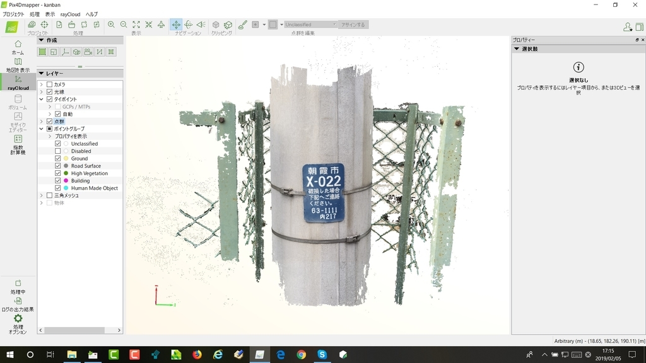The height and width of the screenshot is (363, 646).
Task: Collapse the ポイントグループ tree node
Action: tap(42, 129)
